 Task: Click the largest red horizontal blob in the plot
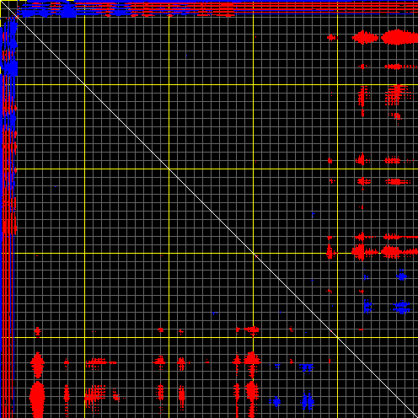click(x=399, y=37)
